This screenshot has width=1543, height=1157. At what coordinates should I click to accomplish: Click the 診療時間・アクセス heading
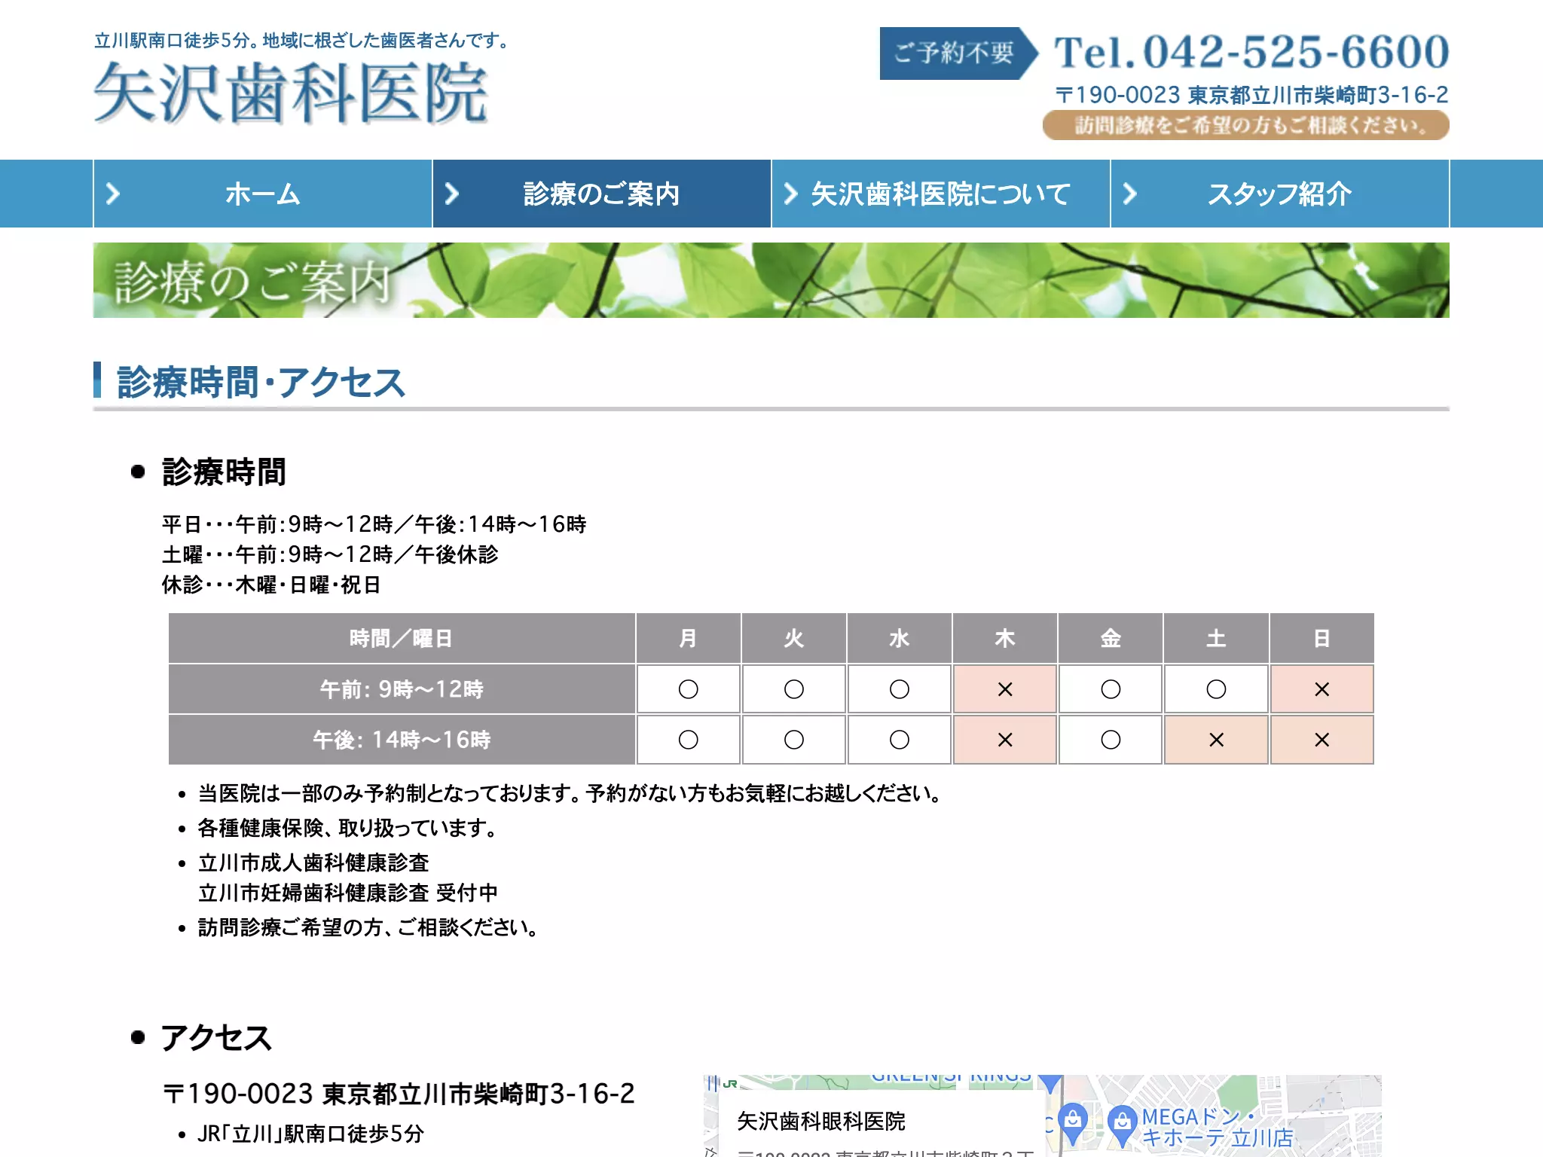point(261,382)
